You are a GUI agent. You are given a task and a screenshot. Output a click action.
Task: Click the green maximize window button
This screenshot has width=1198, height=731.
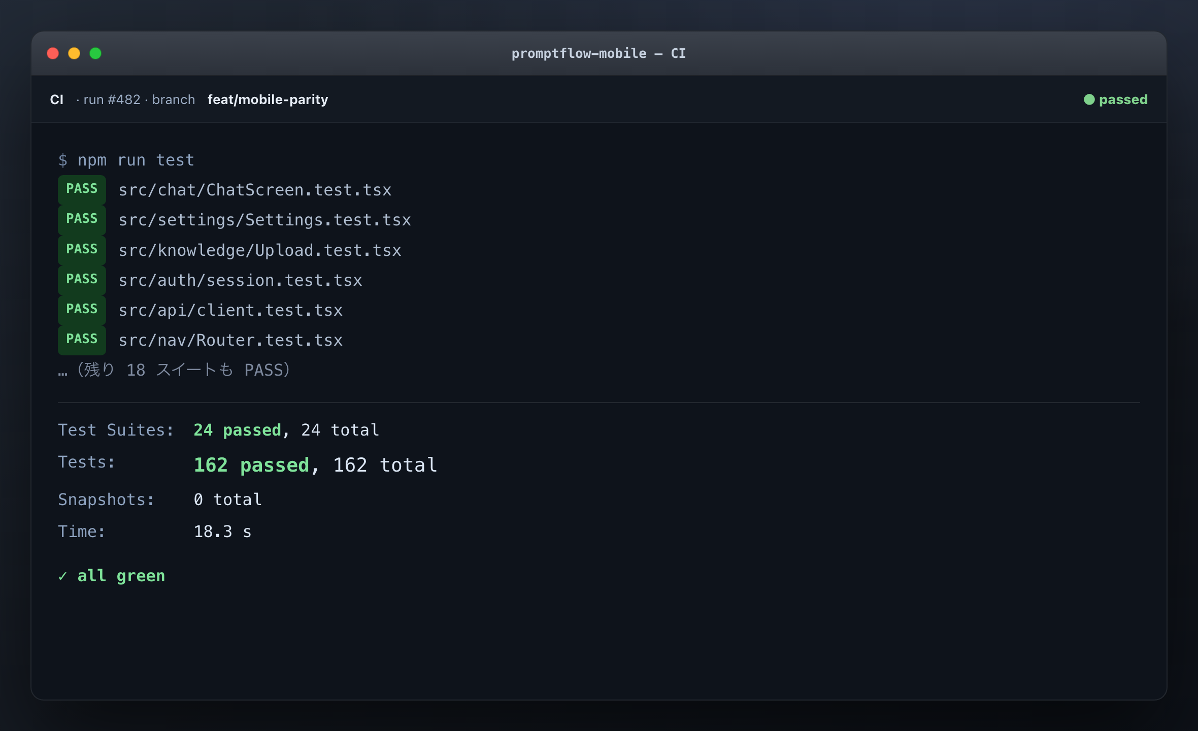tap(95, 53)
